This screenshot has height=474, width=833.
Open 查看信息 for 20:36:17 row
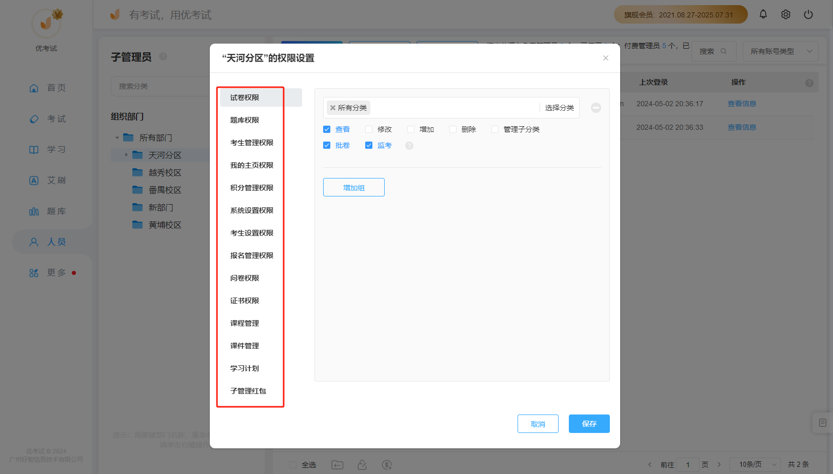pos(742,104)
